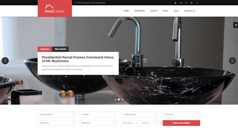238x128 pixels.
Task: Go to previous slide with left arrow
Action: click(x=5, y=61)
